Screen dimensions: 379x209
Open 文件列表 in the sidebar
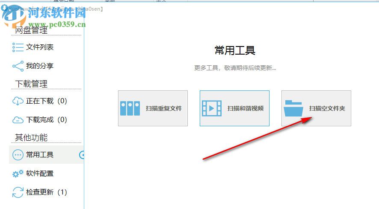[40, 47]
